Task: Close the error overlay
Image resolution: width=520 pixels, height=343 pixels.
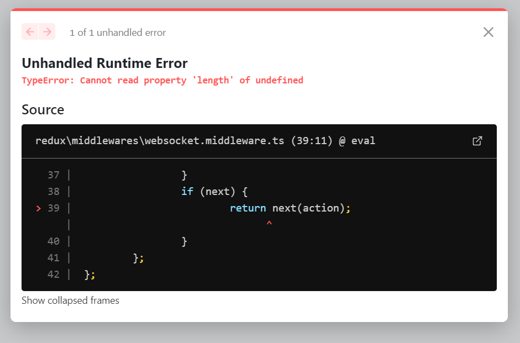Action: (x=488, y=32)
